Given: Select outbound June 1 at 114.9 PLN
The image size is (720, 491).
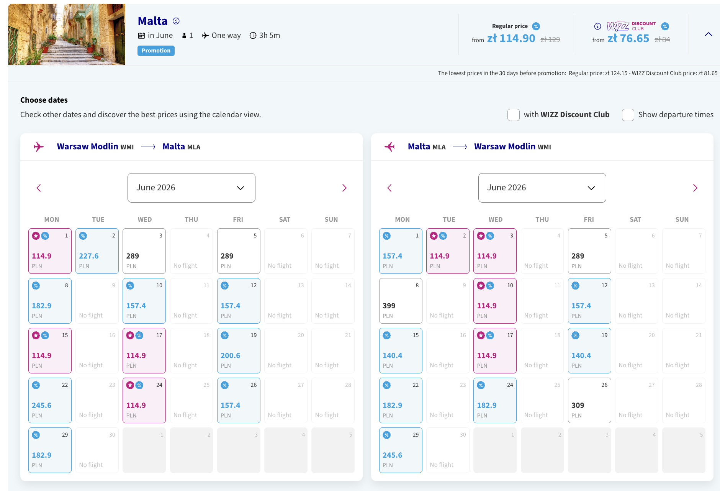Looking at the screenshot, I should tap(50, 251).
